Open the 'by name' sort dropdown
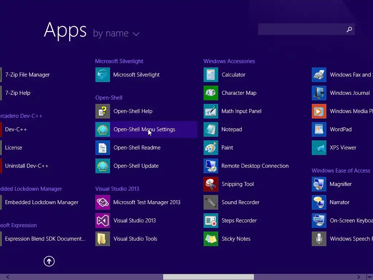This screenshot has height=280, width=373. tap(116, 33)
